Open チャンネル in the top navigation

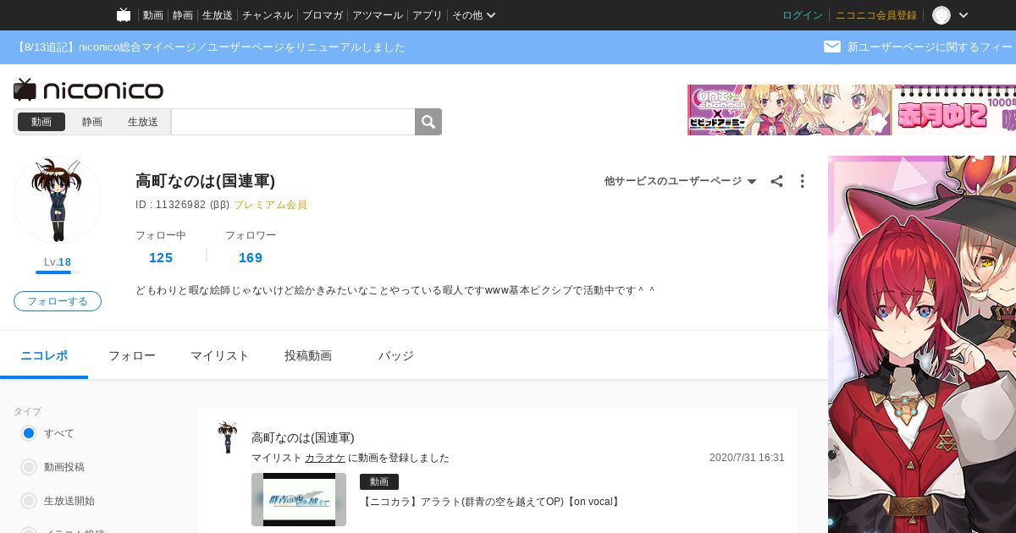click(x=268, y=15)
